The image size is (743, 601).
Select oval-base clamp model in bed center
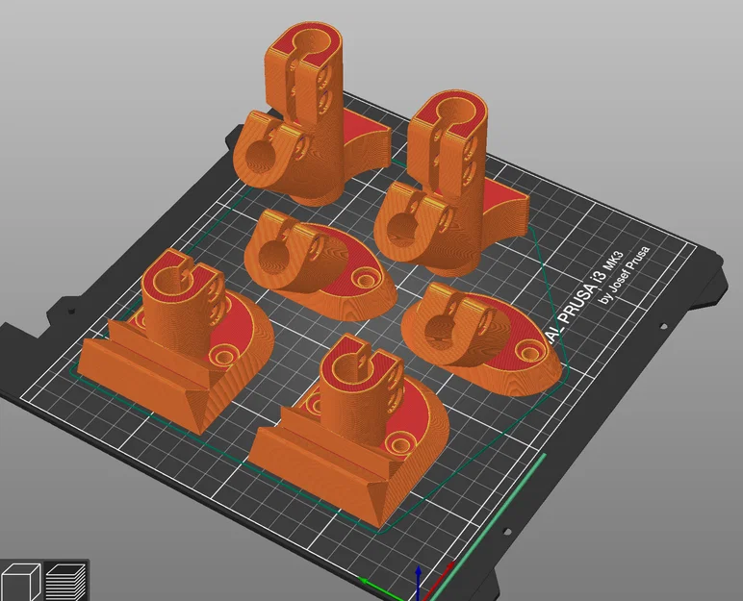click(x=320, y=265)
